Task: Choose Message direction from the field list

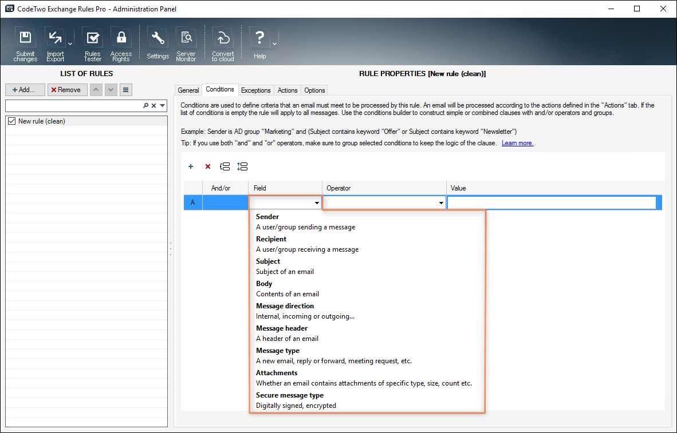Action: click(x=367, y=311)
